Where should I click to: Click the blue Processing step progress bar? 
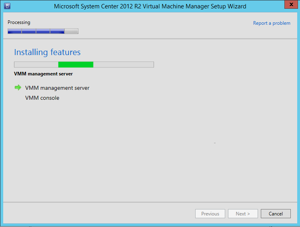pyautogui.click(x=43, y=31)
